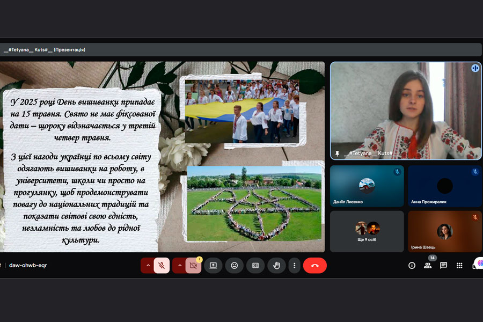Screen dimensions: 483x322
Task: Click Анна Прожиралик black avatar circle
Action: [445, 186]
